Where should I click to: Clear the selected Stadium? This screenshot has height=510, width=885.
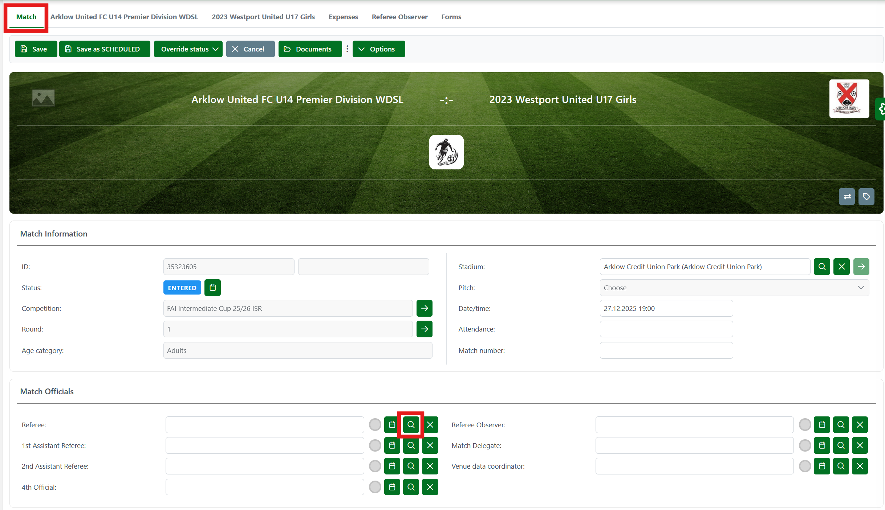pos(841,267)
